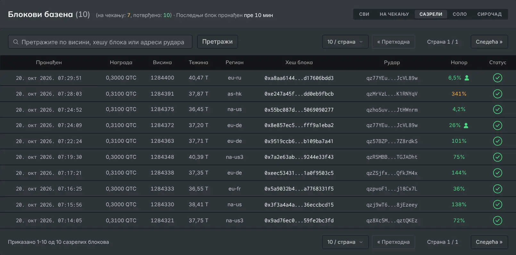Open block height 1284363
516x255 pixels.
pos(162,141)
